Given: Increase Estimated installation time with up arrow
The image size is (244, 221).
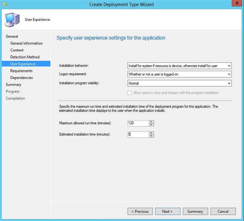Looking at the screenshot, I should point(151,133).
